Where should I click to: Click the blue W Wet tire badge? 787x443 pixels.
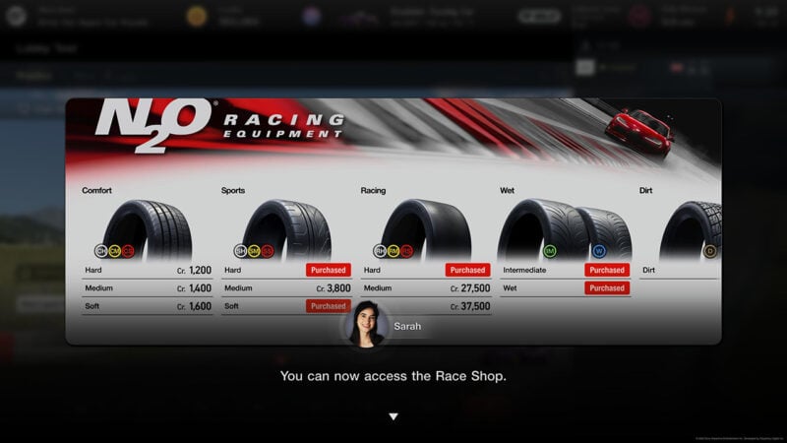[x=599, y=251]
